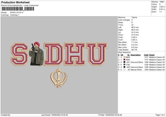Click the "Page 1 of 1" footer text
The height and width of the screenshot is (117, 166).
[160, 115]
